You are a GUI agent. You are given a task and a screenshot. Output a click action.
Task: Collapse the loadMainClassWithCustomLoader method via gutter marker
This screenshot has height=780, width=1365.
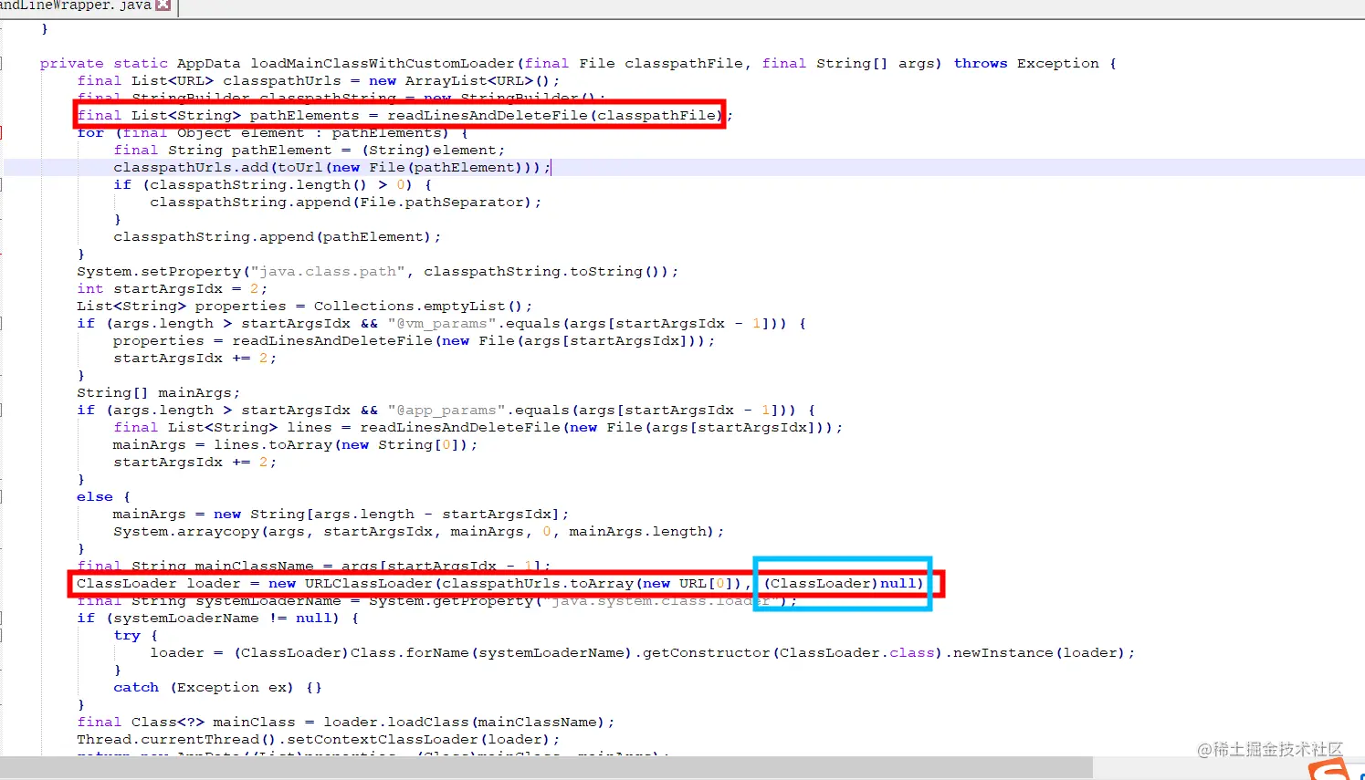tap(4, 63)
